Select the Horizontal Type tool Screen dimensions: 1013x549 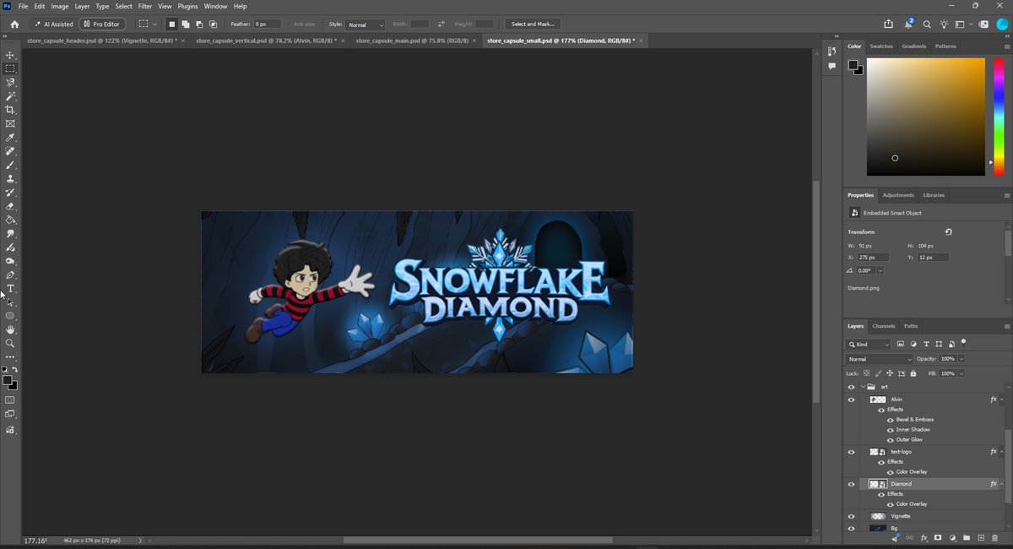(x=10, y=289)
